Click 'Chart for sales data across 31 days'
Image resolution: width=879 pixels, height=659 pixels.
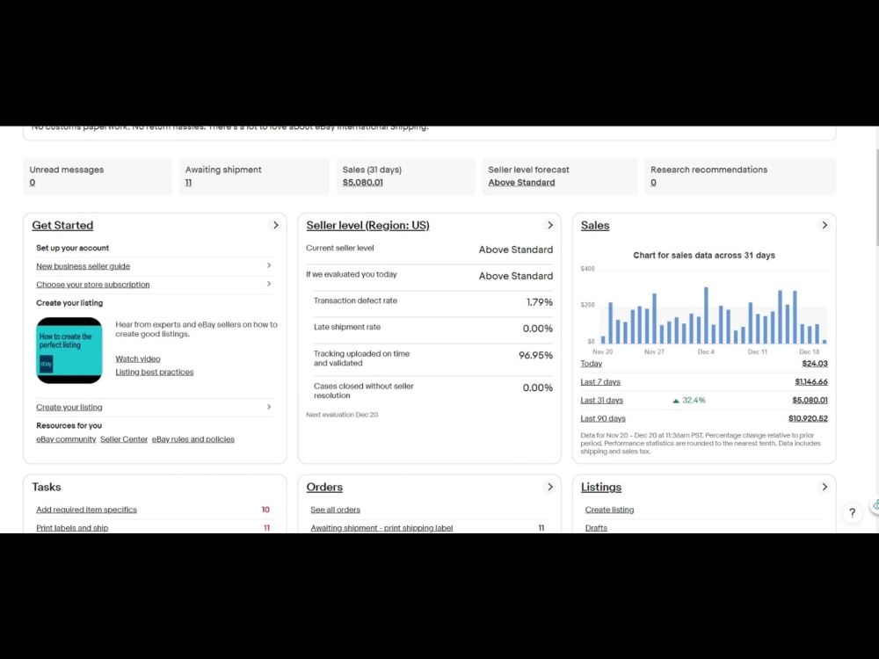click(x=704, y=256)
